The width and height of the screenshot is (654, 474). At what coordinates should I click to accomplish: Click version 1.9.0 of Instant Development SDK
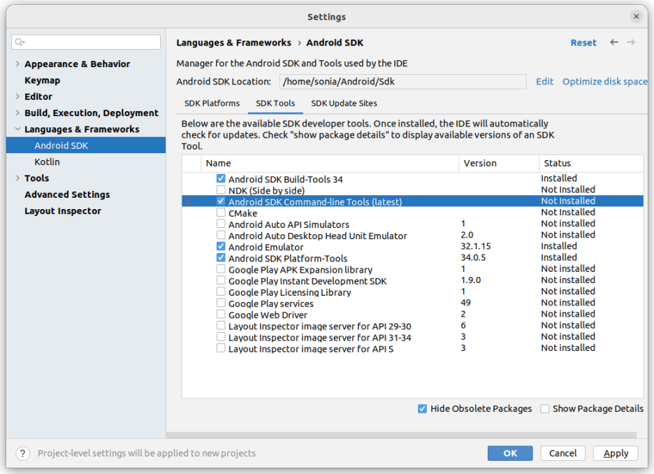(x=470, y=280)
